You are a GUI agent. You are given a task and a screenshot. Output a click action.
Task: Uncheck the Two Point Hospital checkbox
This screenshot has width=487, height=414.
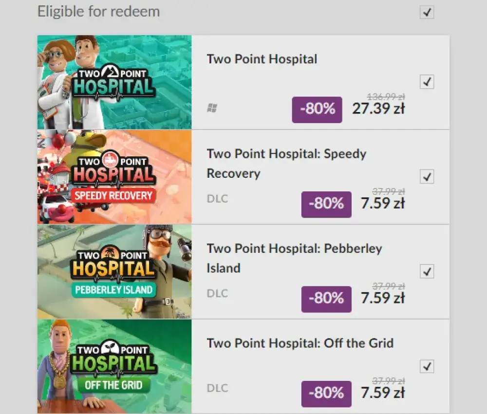(x=427, y=82)
